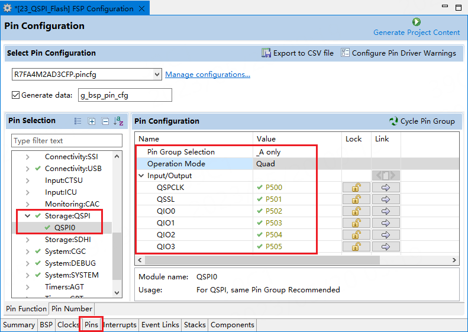Click the lock icon for QSPCLK
Viewport: 468px width, 332px height.
(x=356, y=188)
